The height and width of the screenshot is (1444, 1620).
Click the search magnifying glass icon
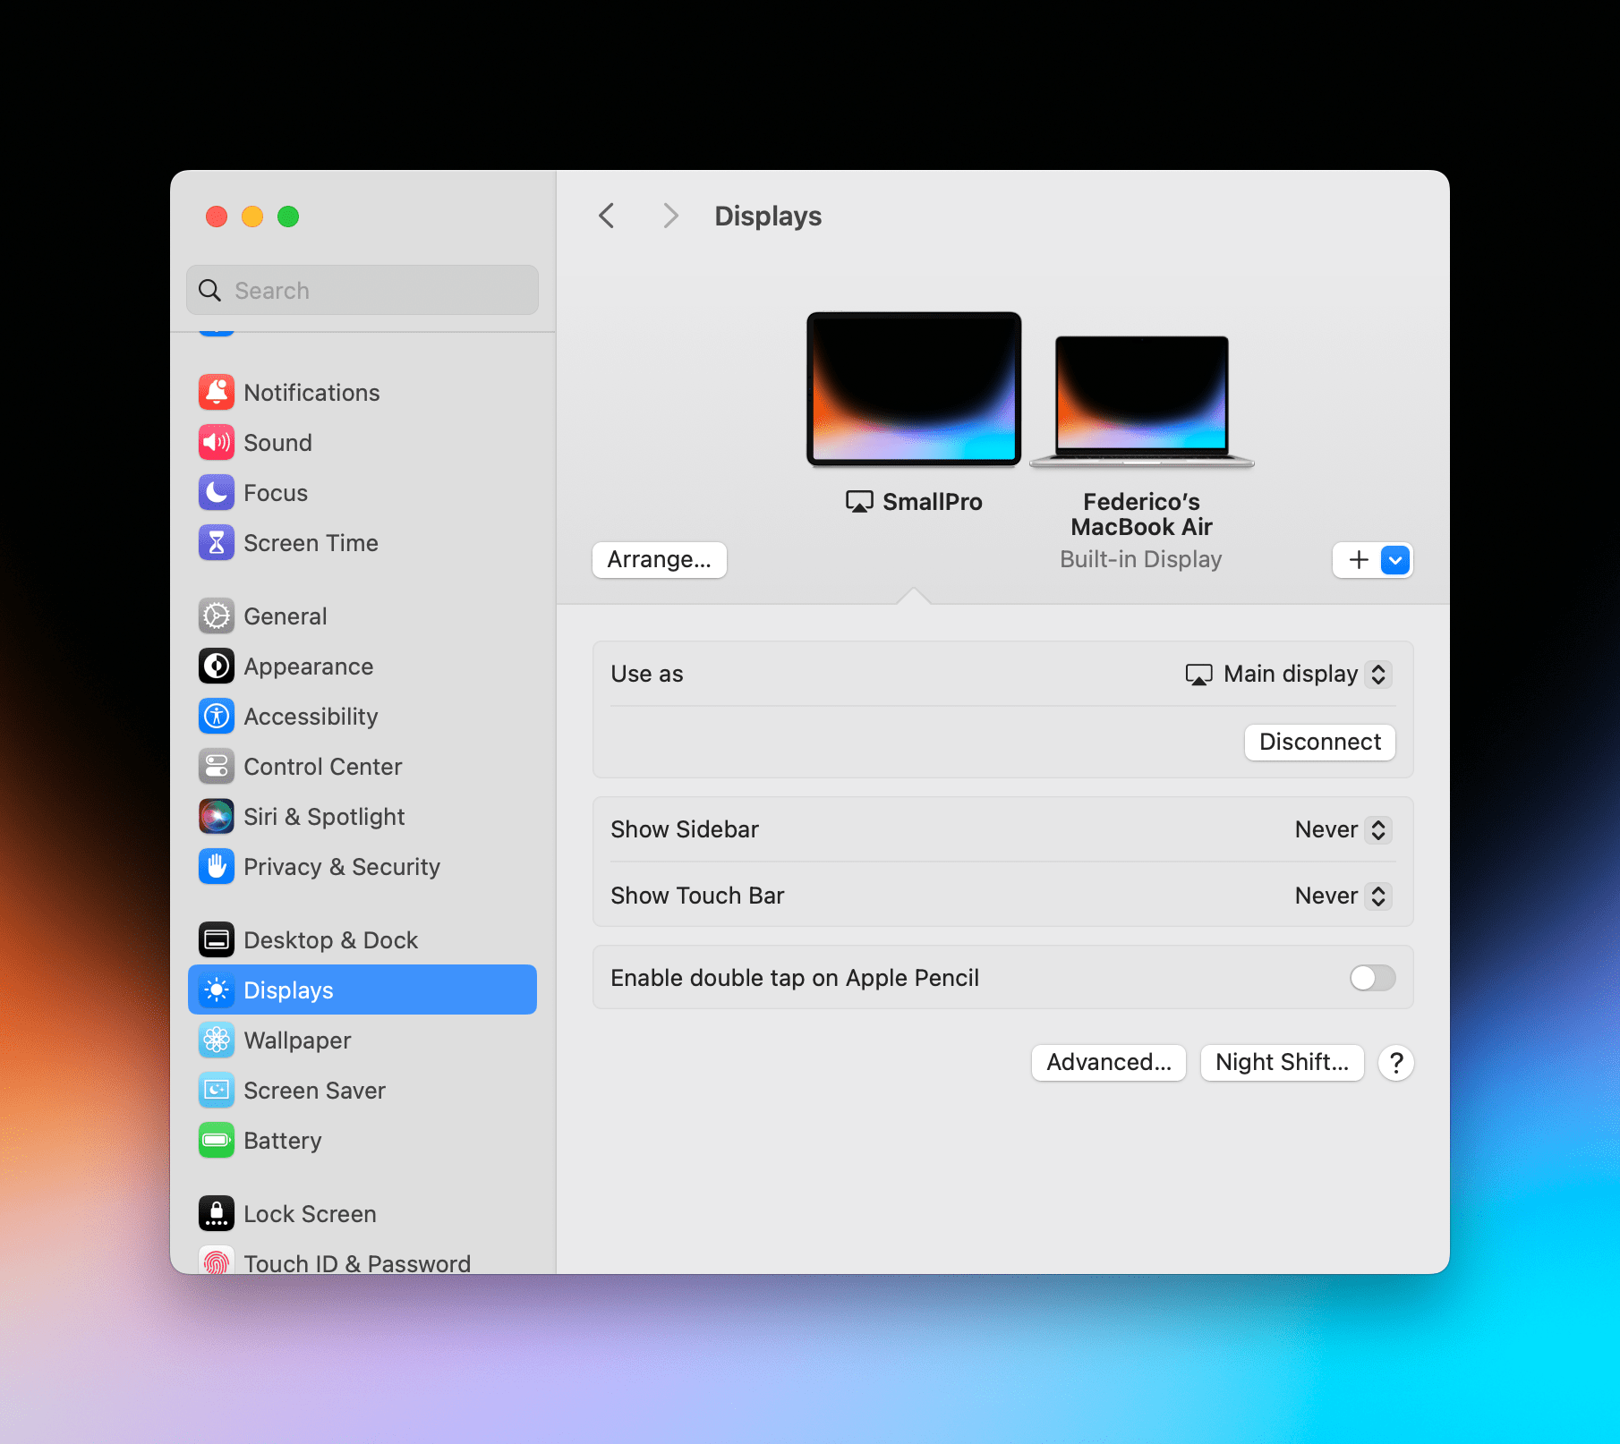[x=209, y=290]
